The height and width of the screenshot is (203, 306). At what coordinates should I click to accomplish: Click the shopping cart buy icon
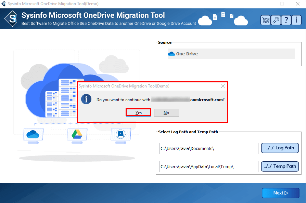click(266, 20)
